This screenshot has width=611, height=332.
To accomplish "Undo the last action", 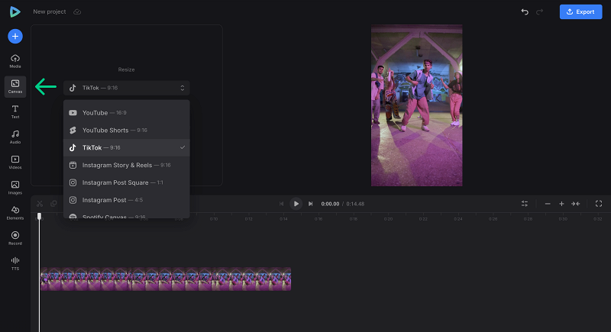I will pos(525,11).
